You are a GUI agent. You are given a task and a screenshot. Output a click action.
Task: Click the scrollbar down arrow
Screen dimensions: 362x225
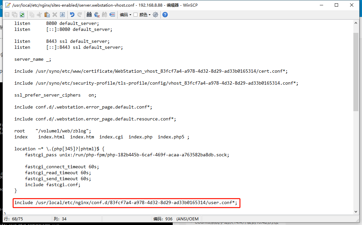coord(356,211)
